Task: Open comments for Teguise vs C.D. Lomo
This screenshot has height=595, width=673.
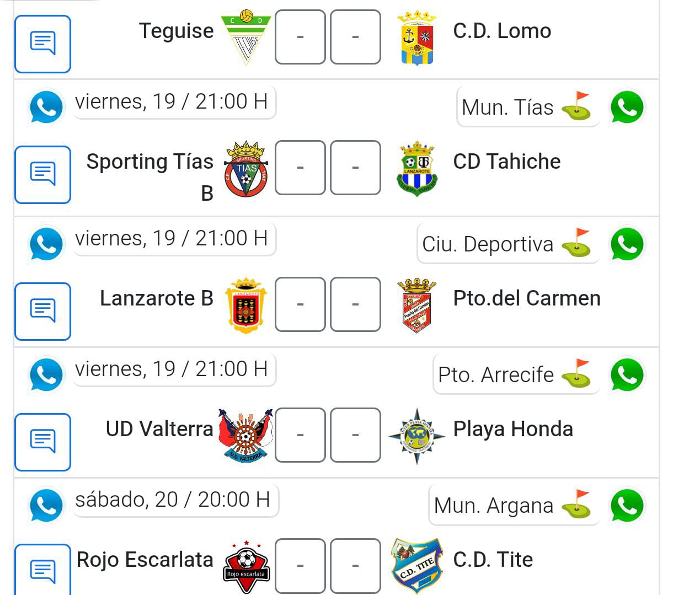Action: click(x=42, y=44)
